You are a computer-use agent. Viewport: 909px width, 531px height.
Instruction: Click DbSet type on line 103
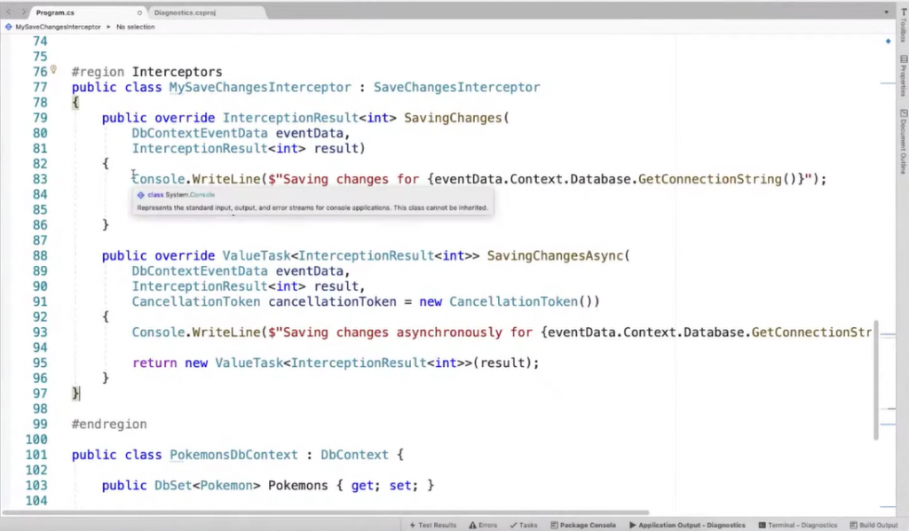(173, 486)
